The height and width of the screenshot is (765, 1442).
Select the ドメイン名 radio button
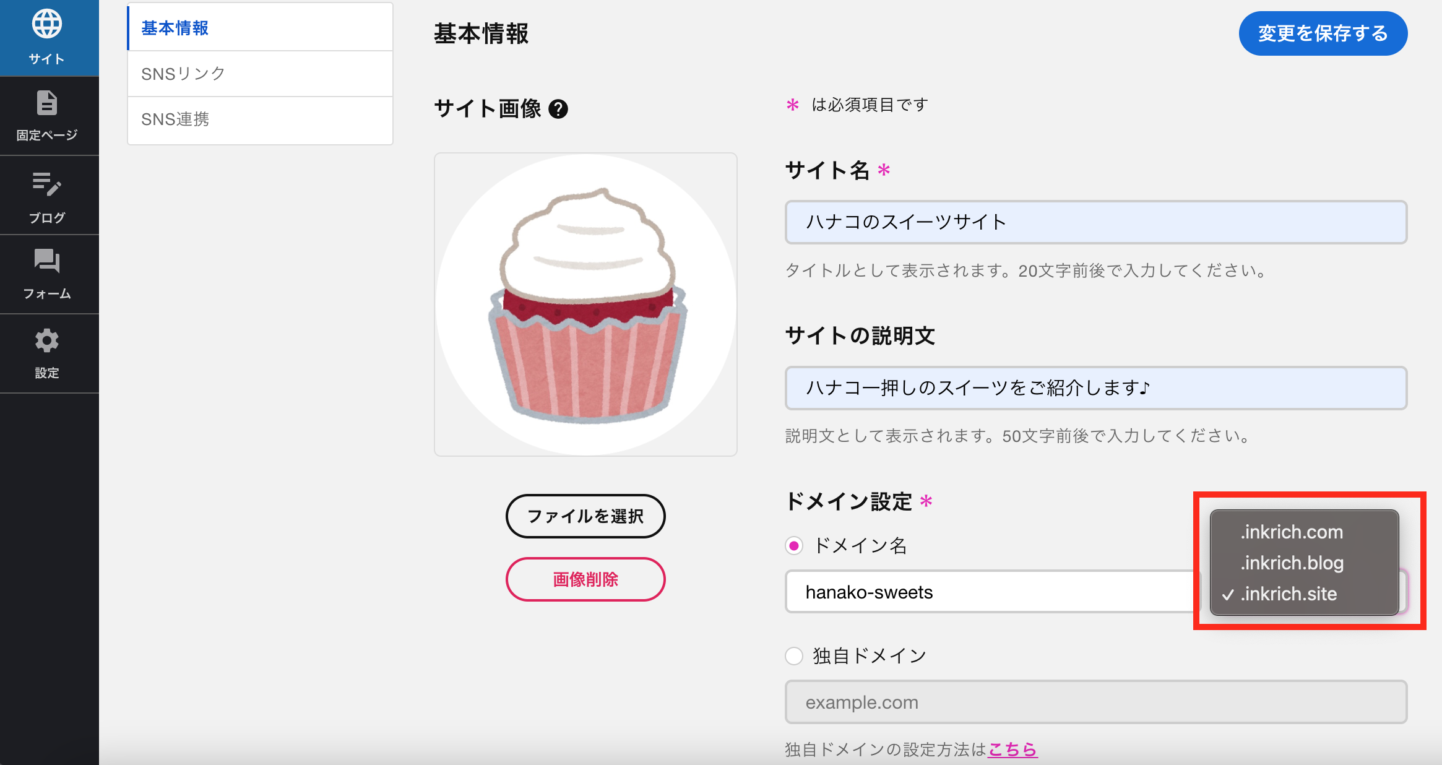click(794, 546)
